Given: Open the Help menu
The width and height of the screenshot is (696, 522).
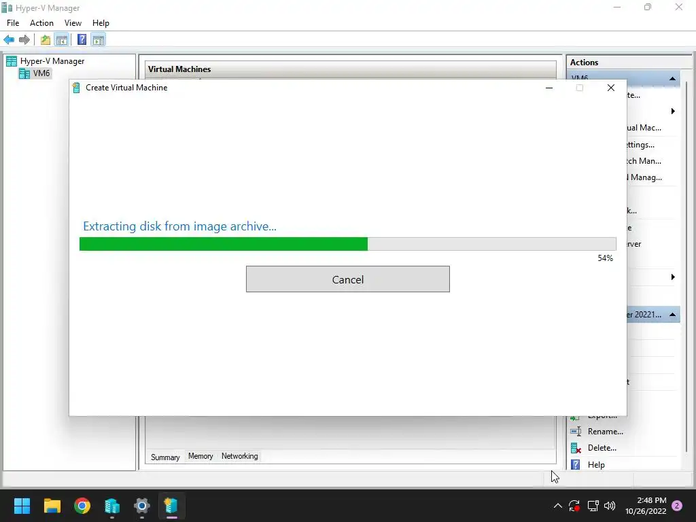Looking at the screenshot, I should [101, 23].
